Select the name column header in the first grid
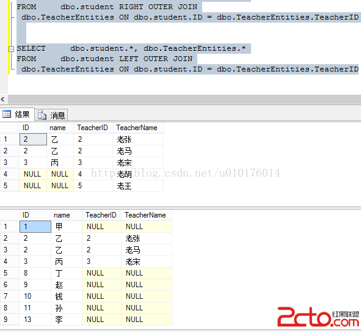The width and height of the screenshot is (361, 333). point(60,128)
